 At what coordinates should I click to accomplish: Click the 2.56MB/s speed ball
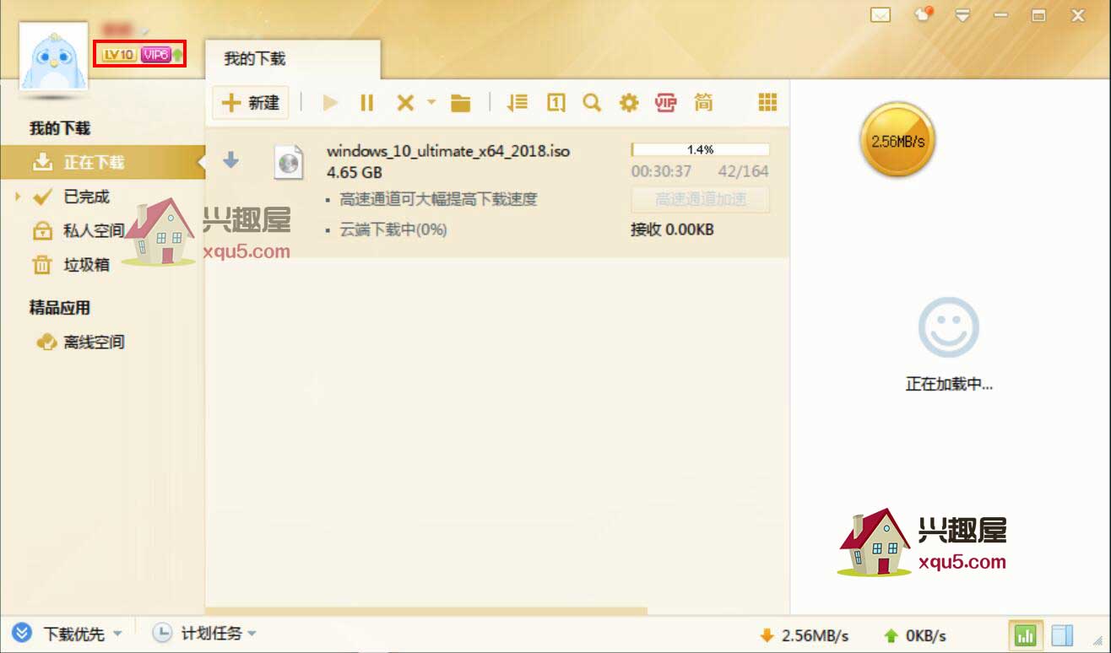pos(897,141)
